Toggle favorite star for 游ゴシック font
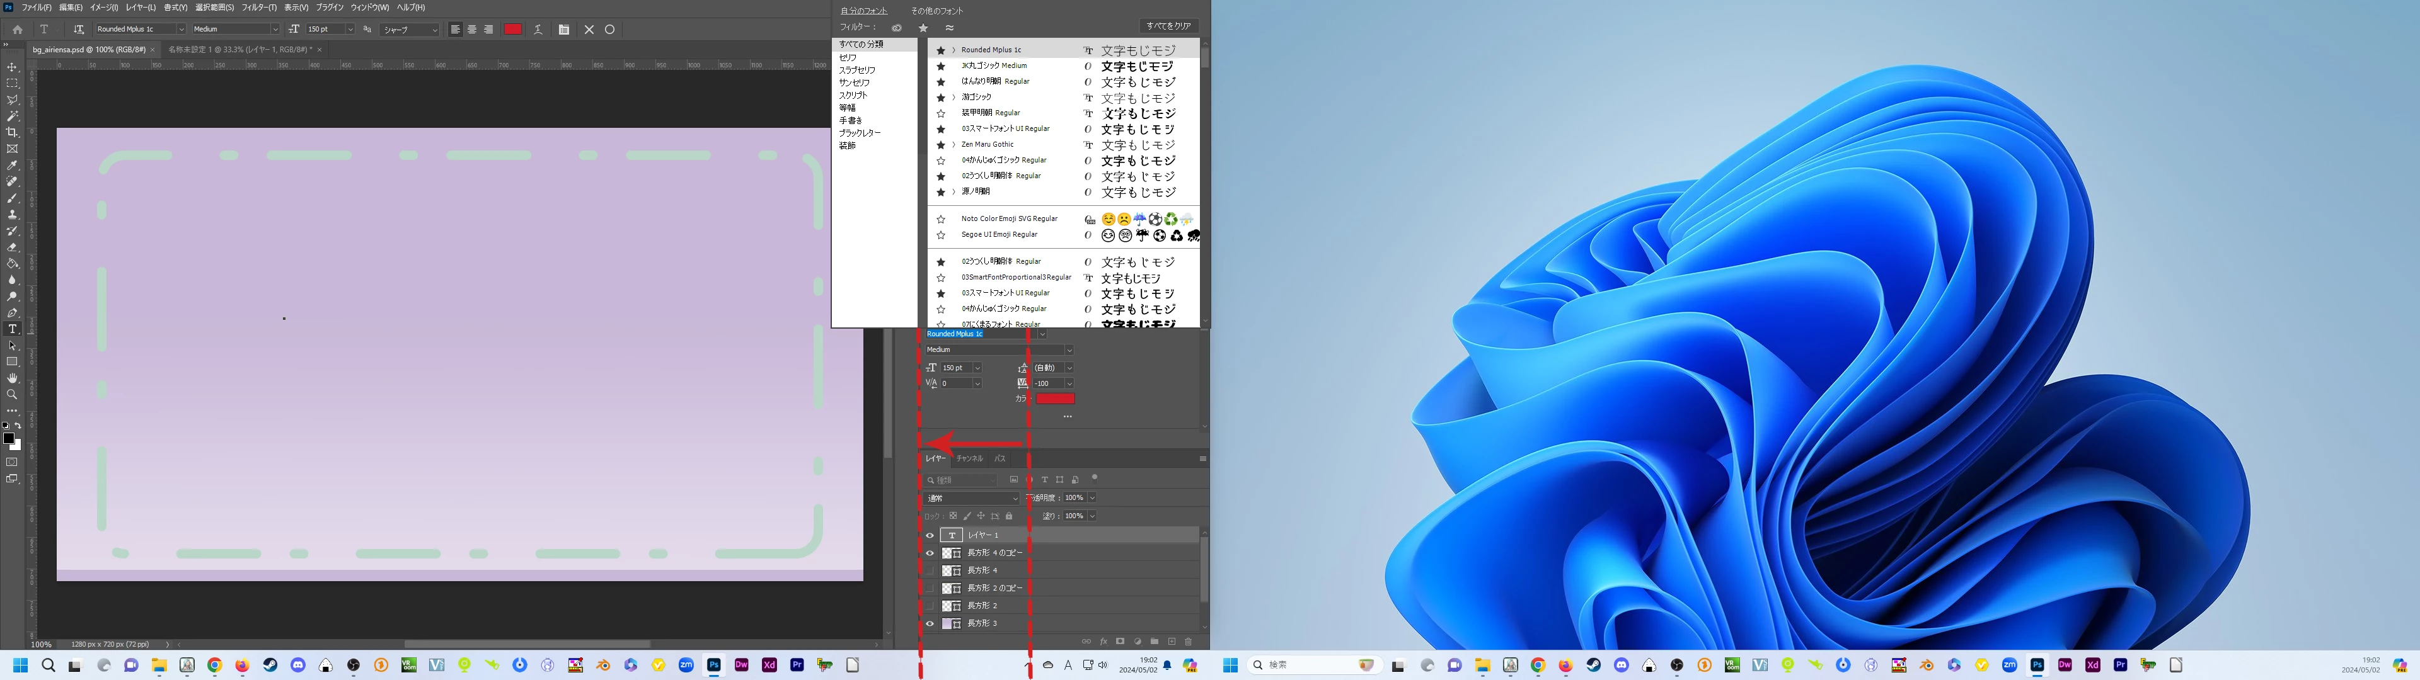Screen dimensions: 2420x680 point(940,98)
